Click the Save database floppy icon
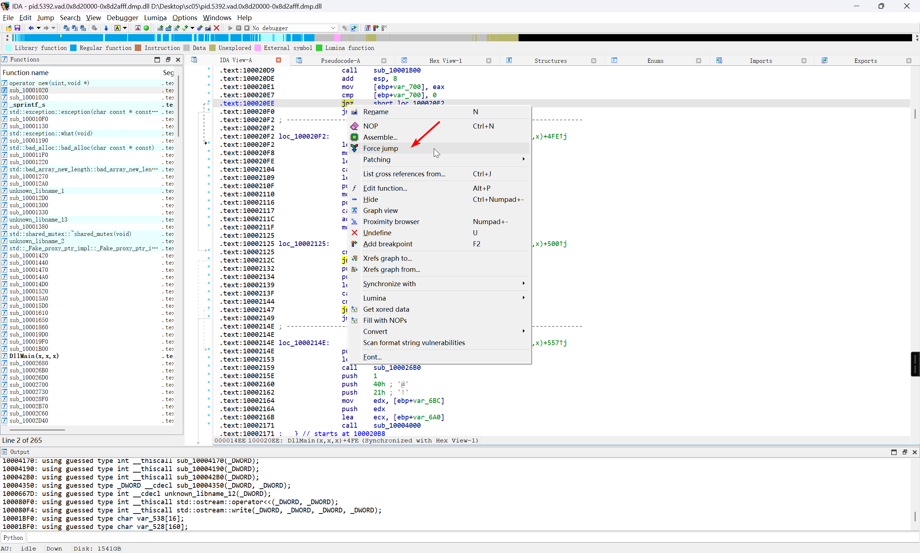Image resolution: width=920 pixels, height=553 pixels. 17,28
